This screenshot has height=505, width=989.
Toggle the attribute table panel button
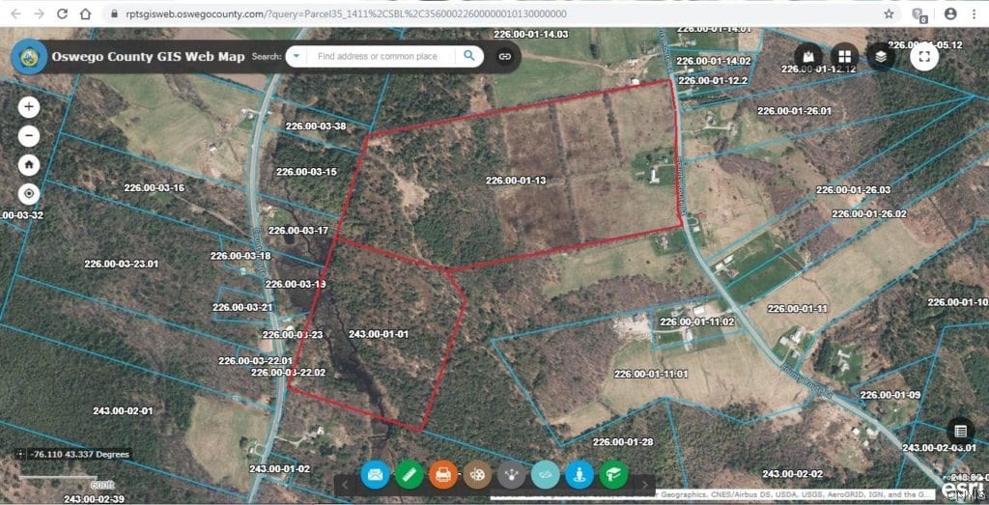point(959,431)
